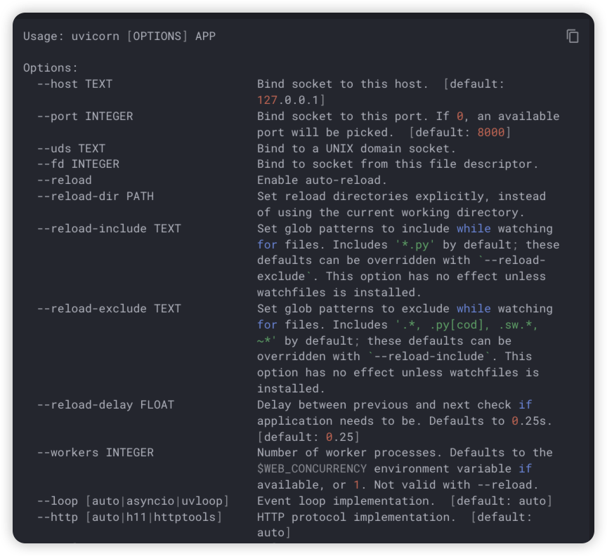Click the 'Options:' heading text
607x556 pixels.
coord(51,68)
